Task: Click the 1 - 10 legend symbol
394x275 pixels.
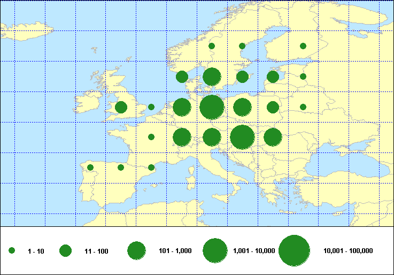Action: [12, 250]
